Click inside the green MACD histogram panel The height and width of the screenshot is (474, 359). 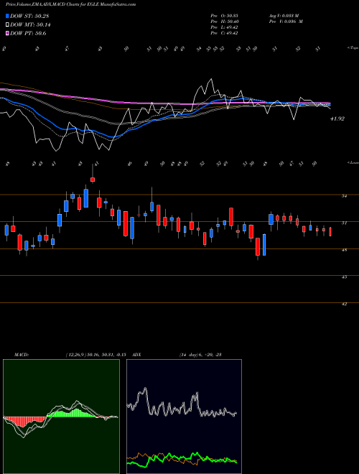coord(61,417)
